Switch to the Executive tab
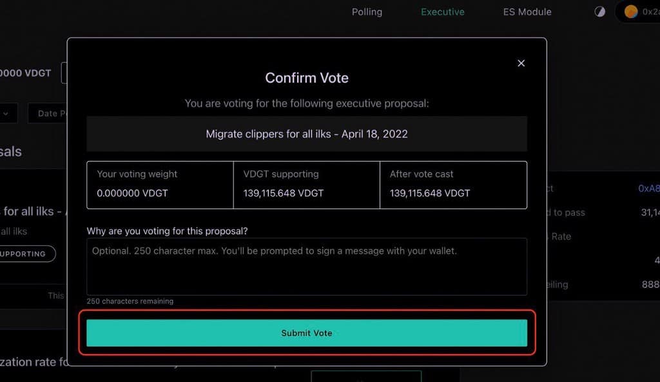 (442, 12)
